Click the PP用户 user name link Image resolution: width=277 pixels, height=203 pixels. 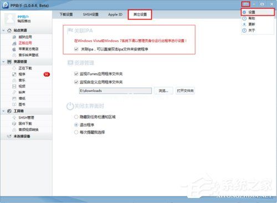click(x=23, y=17)
